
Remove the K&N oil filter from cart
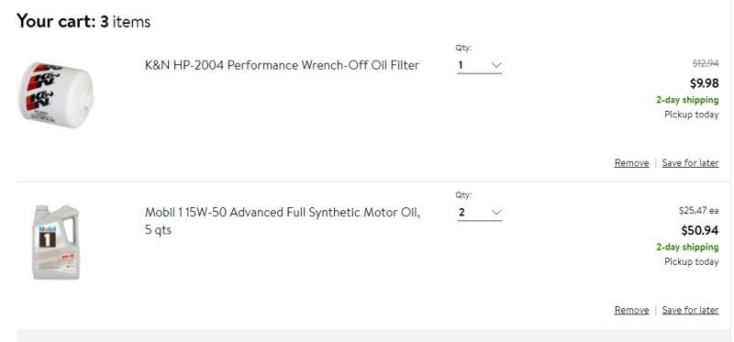point(631,163)
